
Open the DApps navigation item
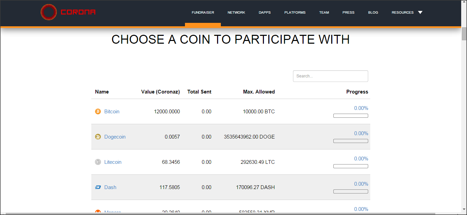(265, 13)
